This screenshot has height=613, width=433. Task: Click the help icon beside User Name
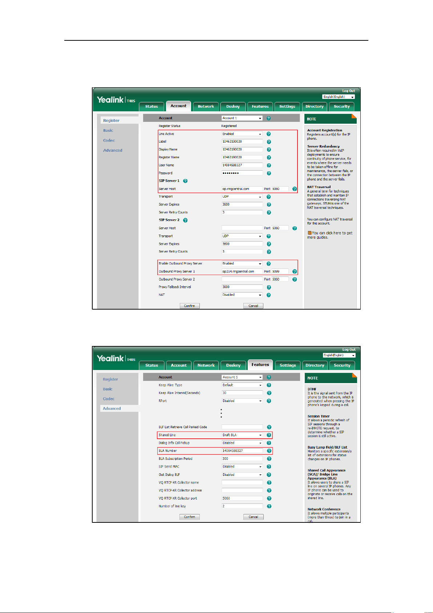[269, 166]
